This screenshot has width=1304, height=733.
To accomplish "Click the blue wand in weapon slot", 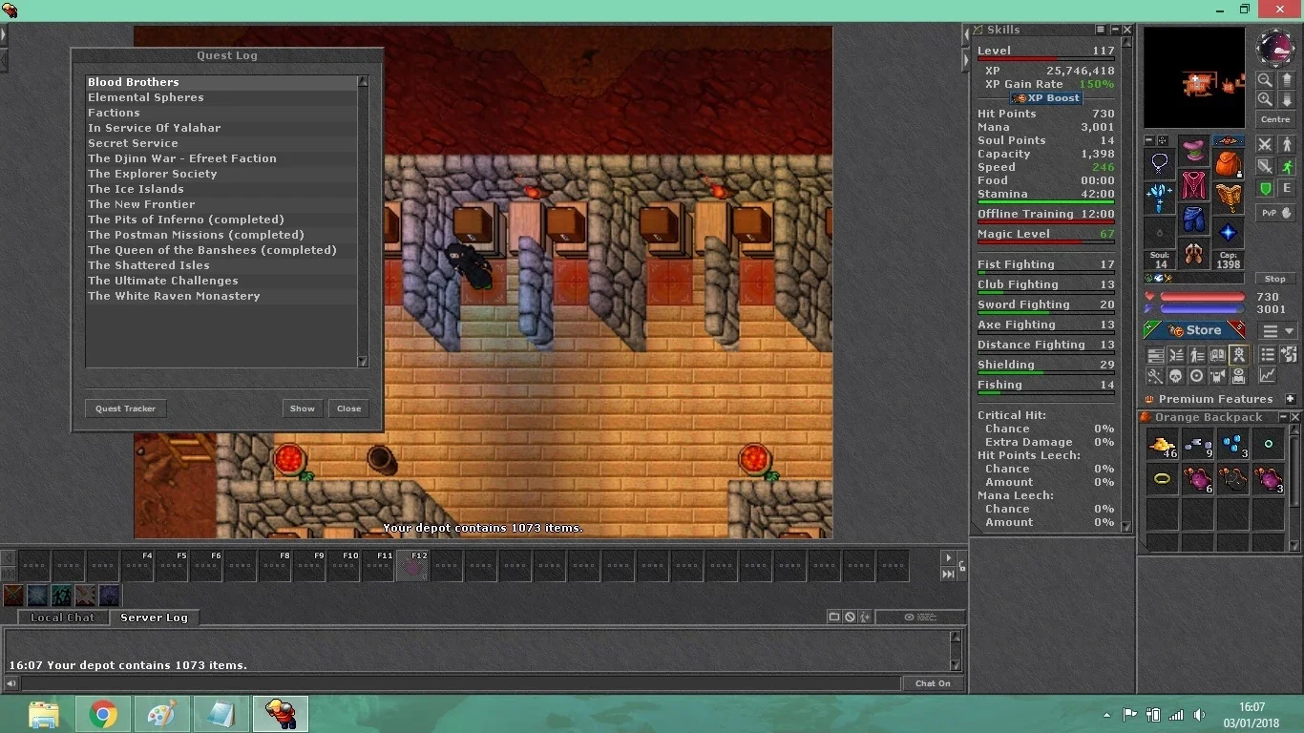I will (x=1160, y=198).
